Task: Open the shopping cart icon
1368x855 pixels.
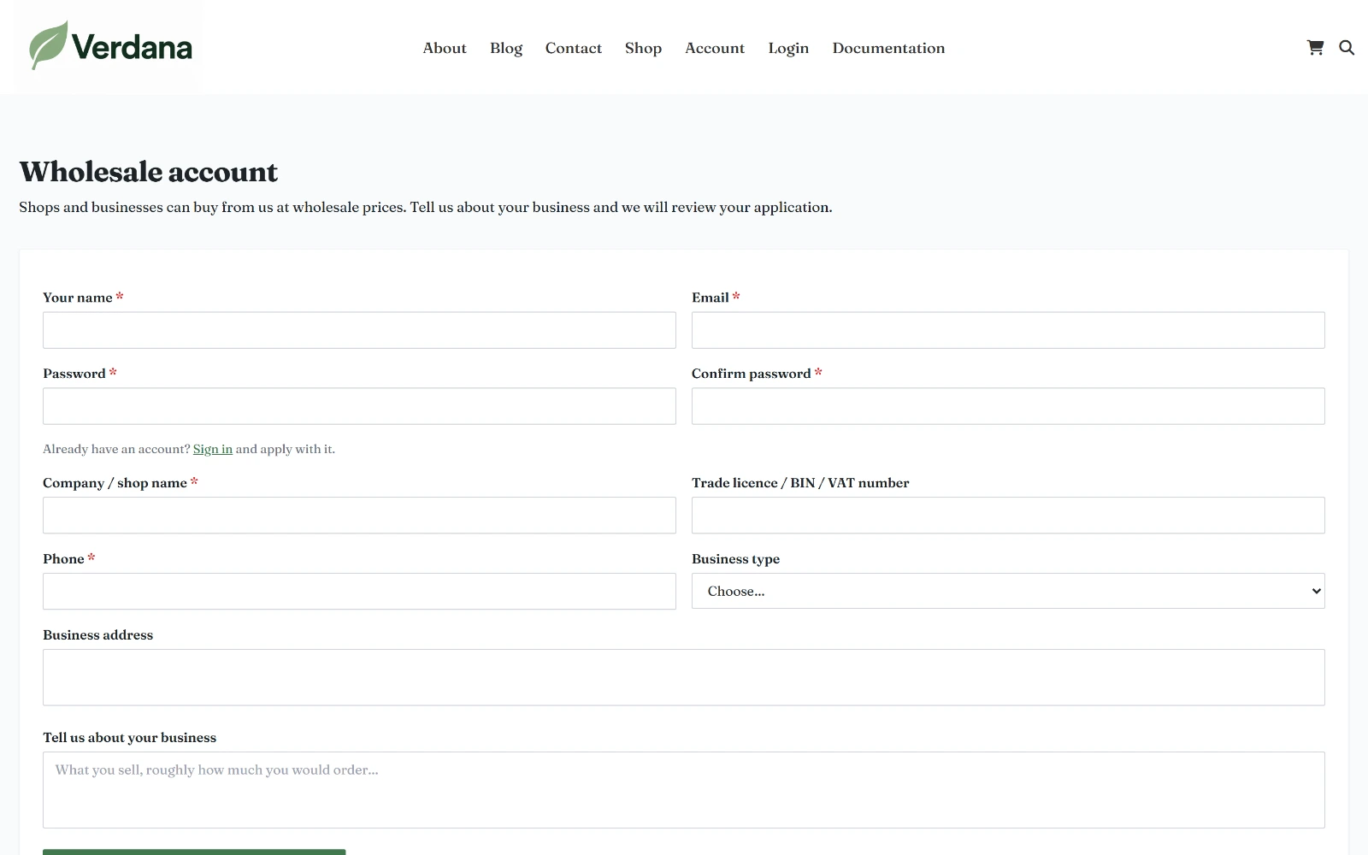Action: click(1315, 48)
